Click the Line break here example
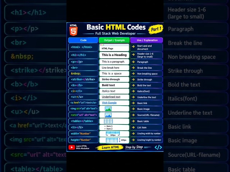Image resolution: width=230 pixels, height=172 pixels. 114,68
